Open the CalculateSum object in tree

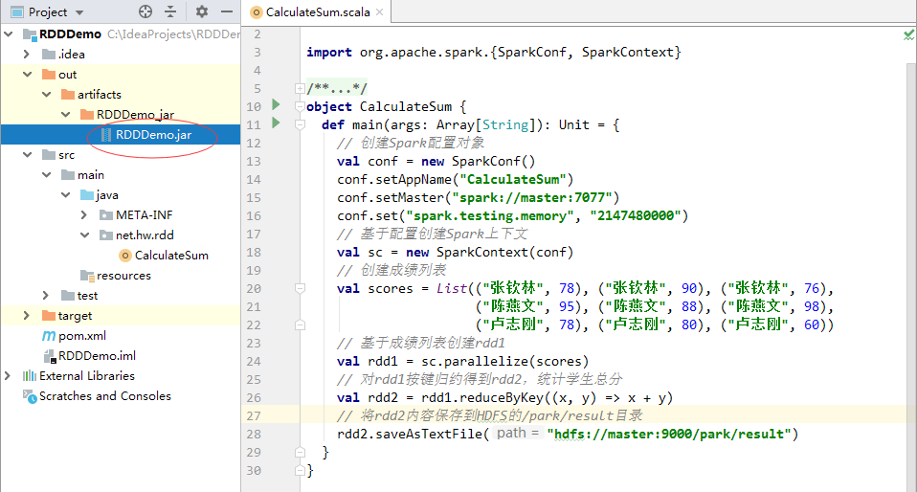click(x=171, y=255)
